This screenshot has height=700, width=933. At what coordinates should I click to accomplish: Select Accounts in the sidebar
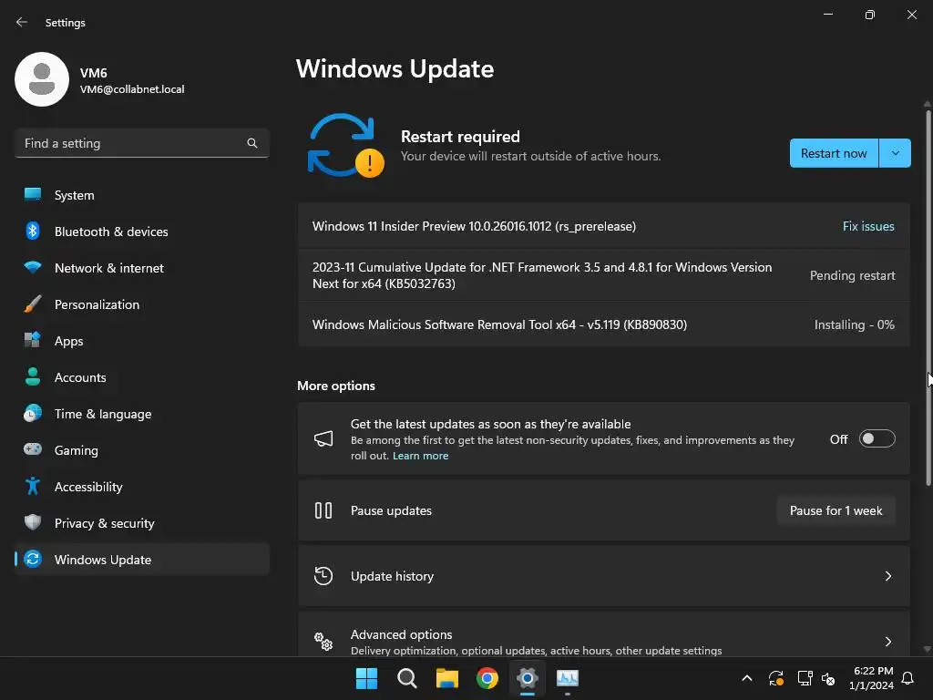coord(141,377)
